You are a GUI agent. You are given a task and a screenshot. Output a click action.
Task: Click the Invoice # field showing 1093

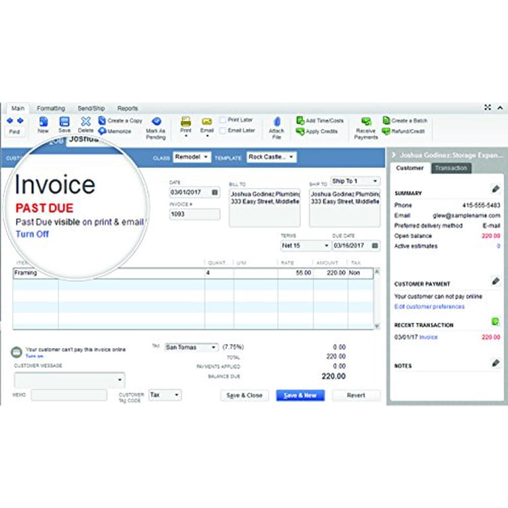pyautogui.click(x=194, y=214)
